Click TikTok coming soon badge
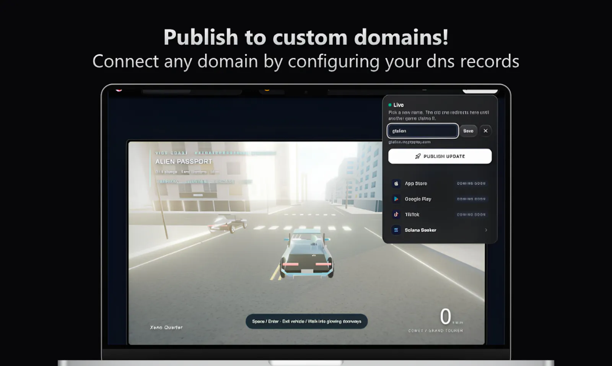The image size is (612, 366). (471, 215)
